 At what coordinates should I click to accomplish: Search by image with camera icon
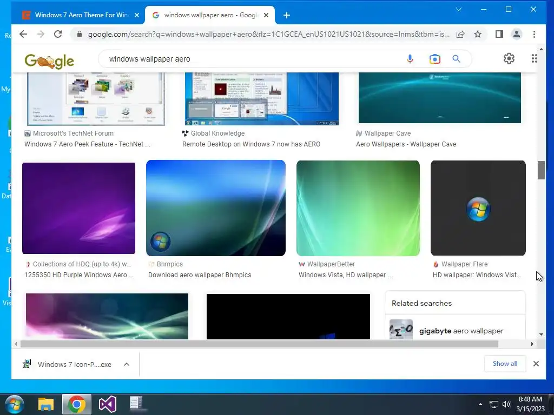coord(435,59)
